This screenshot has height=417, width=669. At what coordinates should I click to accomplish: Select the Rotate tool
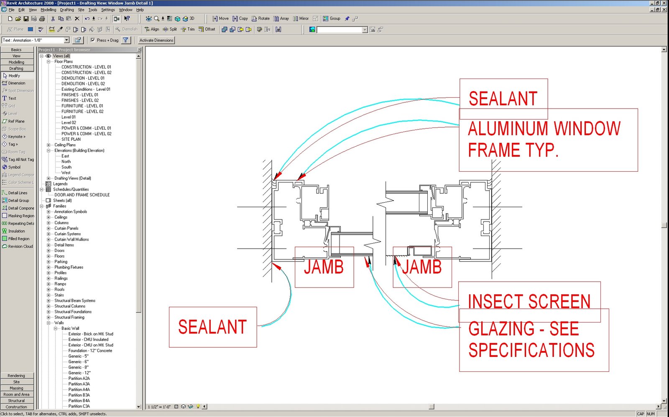click(x=260, y=19)
